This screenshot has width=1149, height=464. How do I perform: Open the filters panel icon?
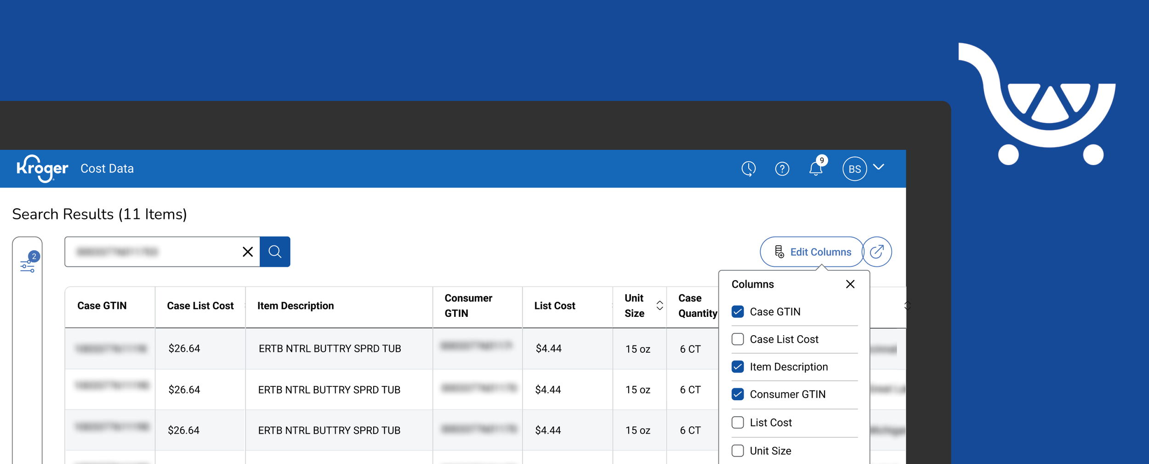(28, 266)
